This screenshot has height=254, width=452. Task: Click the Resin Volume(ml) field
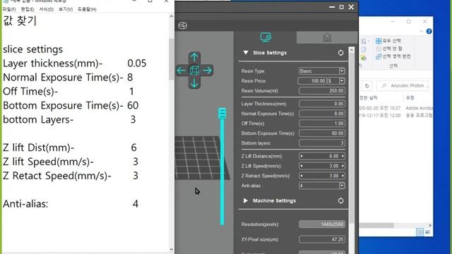pos(322,91)
